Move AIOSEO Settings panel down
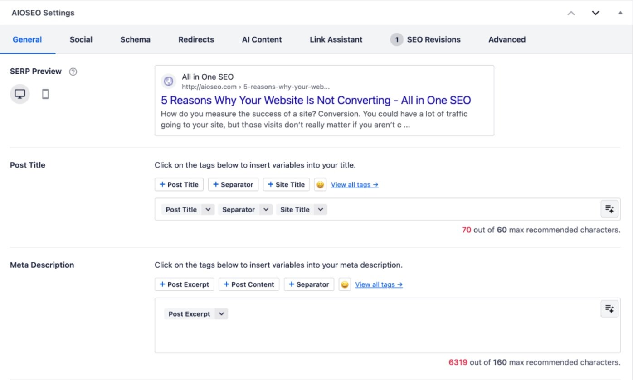The image size is (633, 380). pyautogui.click(x=596, y=13)
